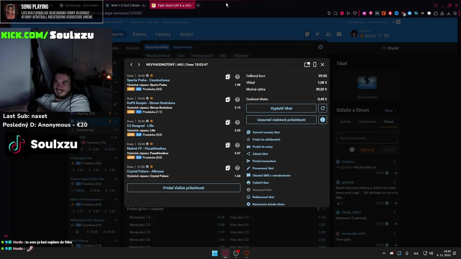The width and height of the screenshot is (461, 259).
Task: Open help for Crystal Palace - Alkmaar bet
Action: pos(237,168)
